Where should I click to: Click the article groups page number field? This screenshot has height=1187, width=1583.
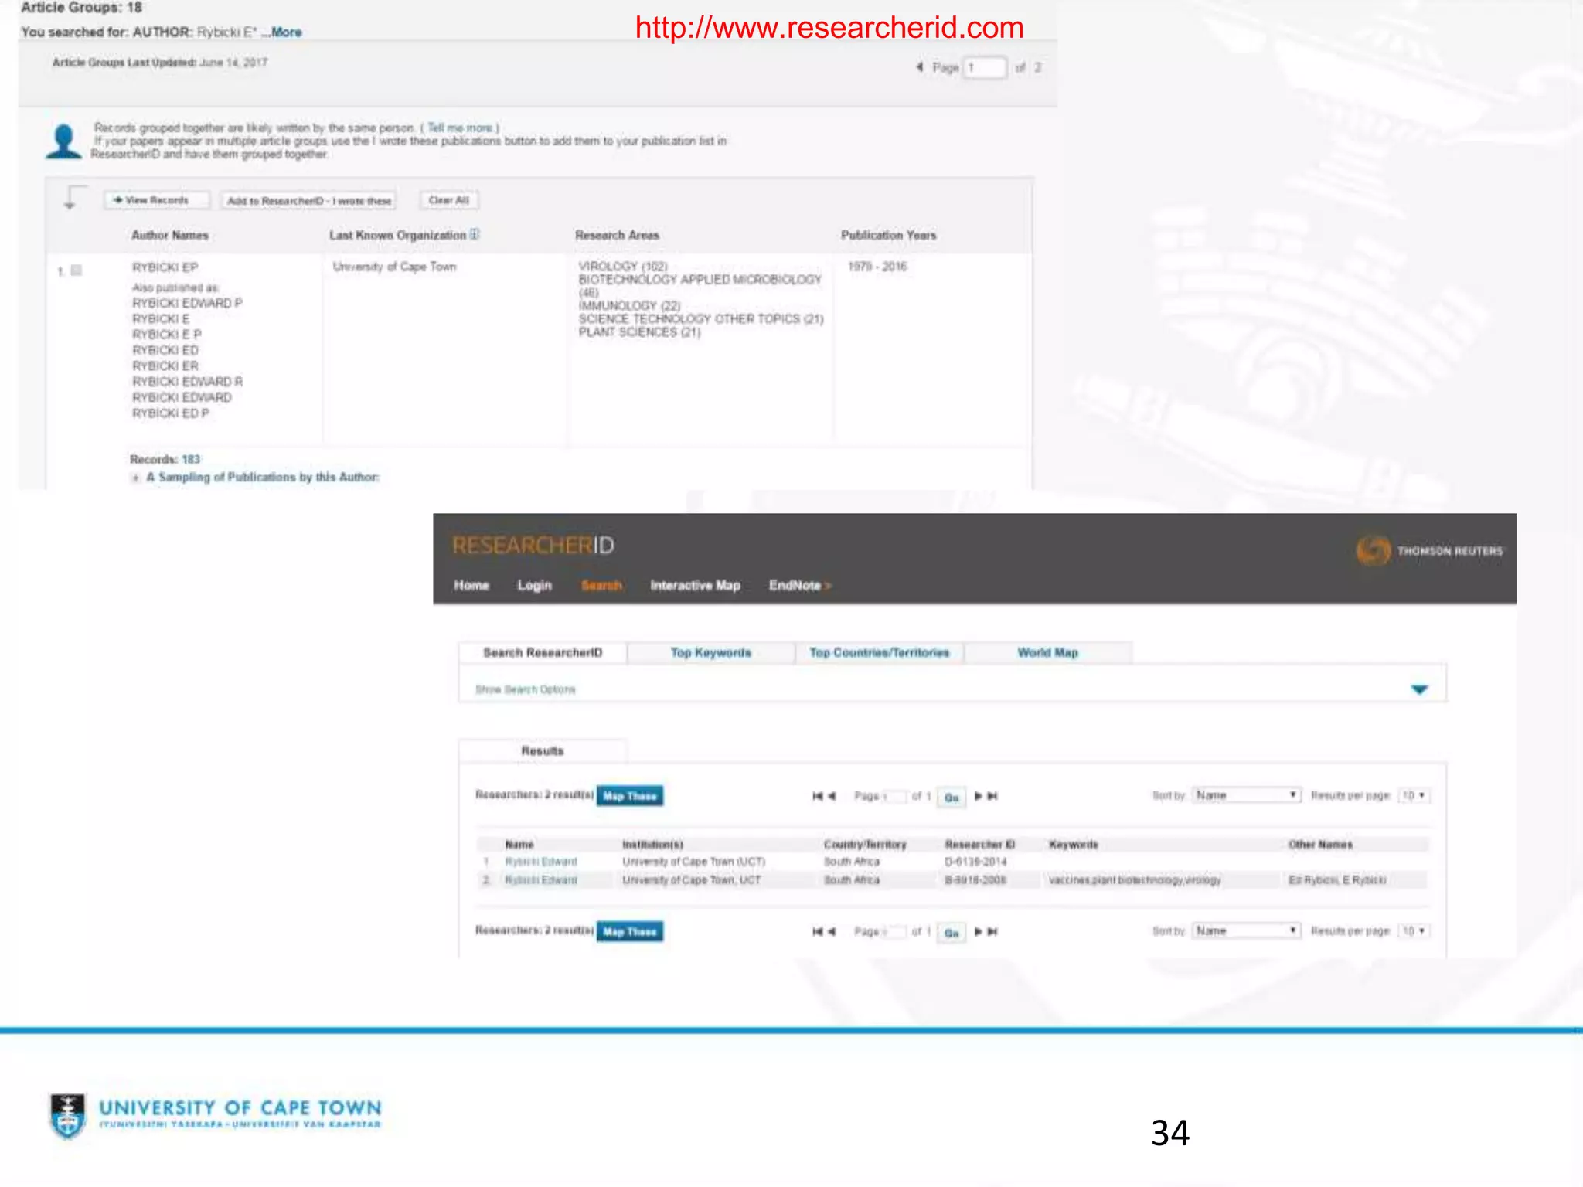[985, 67]
